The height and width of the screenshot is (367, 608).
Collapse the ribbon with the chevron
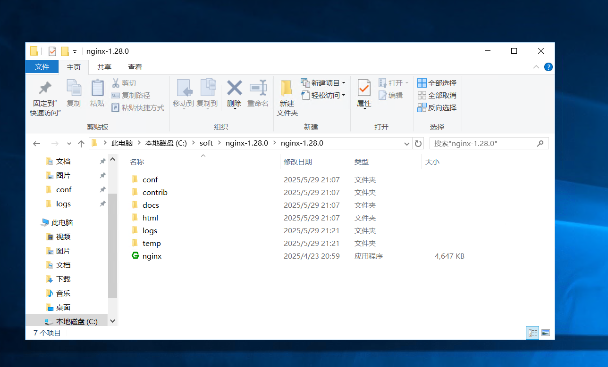click(x=536, y=67)
